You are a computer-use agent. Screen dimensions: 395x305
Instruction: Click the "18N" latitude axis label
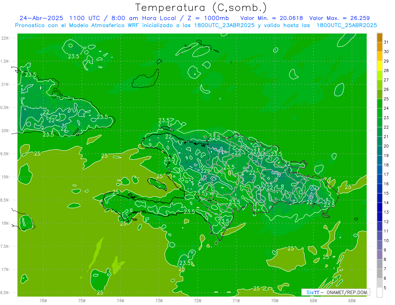[x=5, y=223]
